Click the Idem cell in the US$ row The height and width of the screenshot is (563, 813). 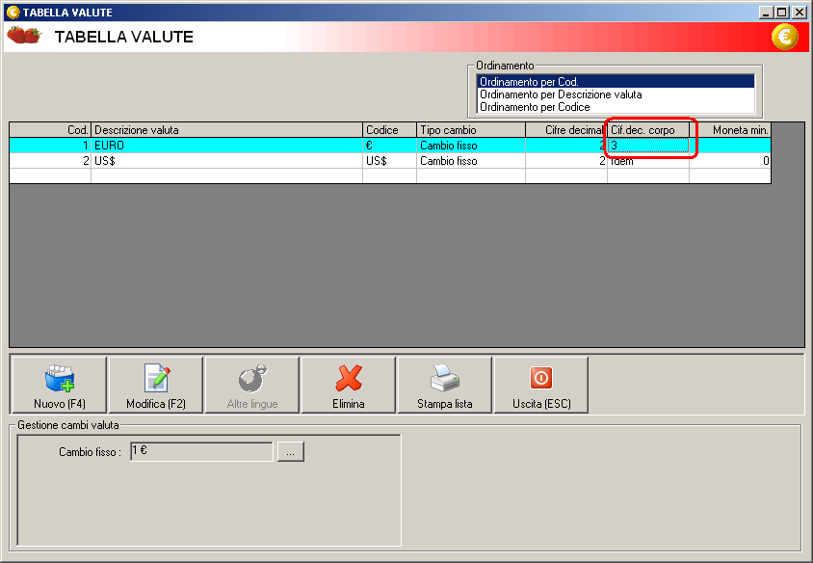coord(648,161)
